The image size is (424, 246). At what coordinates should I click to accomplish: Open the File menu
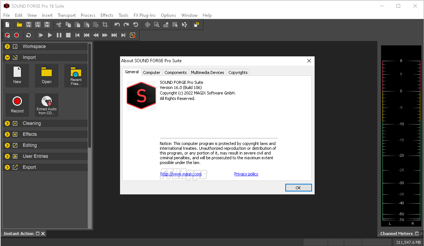pos(7,15)
